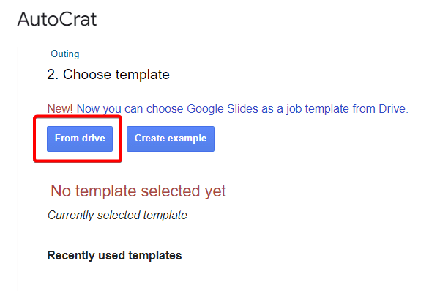
Task: Choose a template from Drive
Action: click(x=80, y=139)
